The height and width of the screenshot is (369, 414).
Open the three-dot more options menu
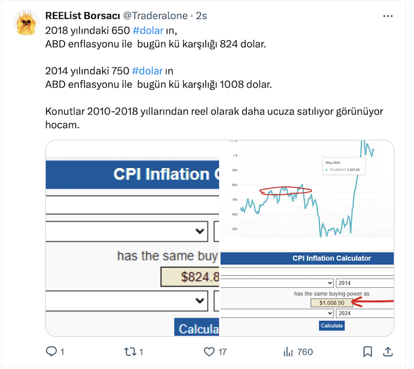(x=388, y=17)
